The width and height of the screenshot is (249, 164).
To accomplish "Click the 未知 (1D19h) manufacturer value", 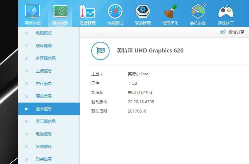I will click(x=140, y=93).
